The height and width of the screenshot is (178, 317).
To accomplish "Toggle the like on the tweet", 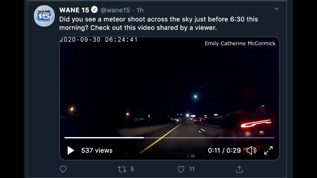I will [x=181, y=169].
